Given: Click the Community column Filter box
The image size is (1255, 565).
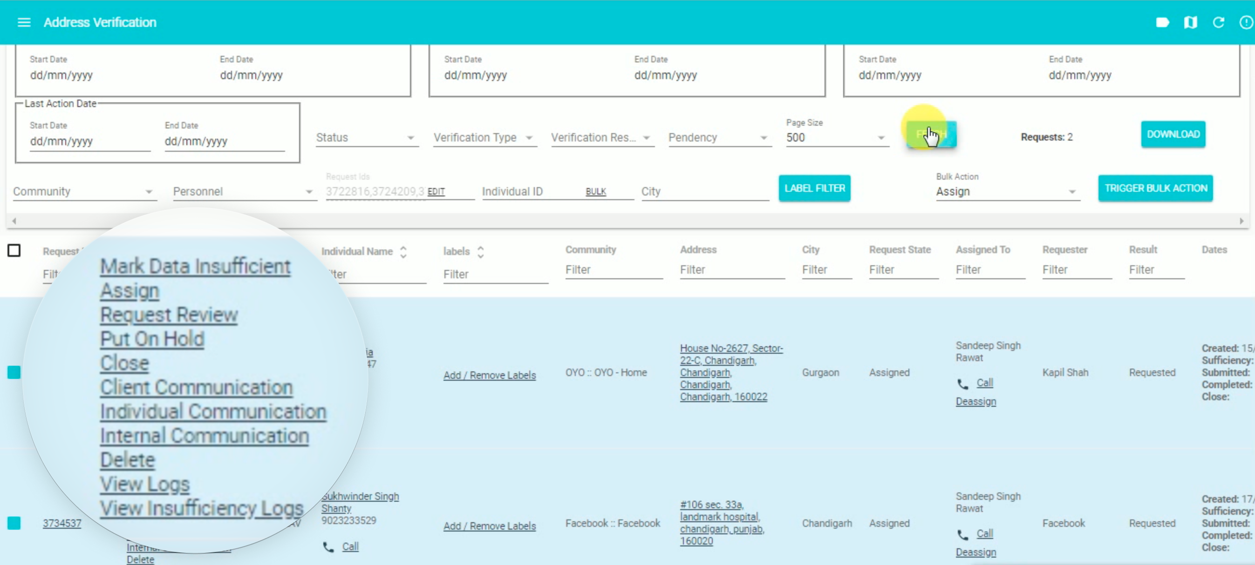Looking at the screenshot, I should click(x=614, y=270).
